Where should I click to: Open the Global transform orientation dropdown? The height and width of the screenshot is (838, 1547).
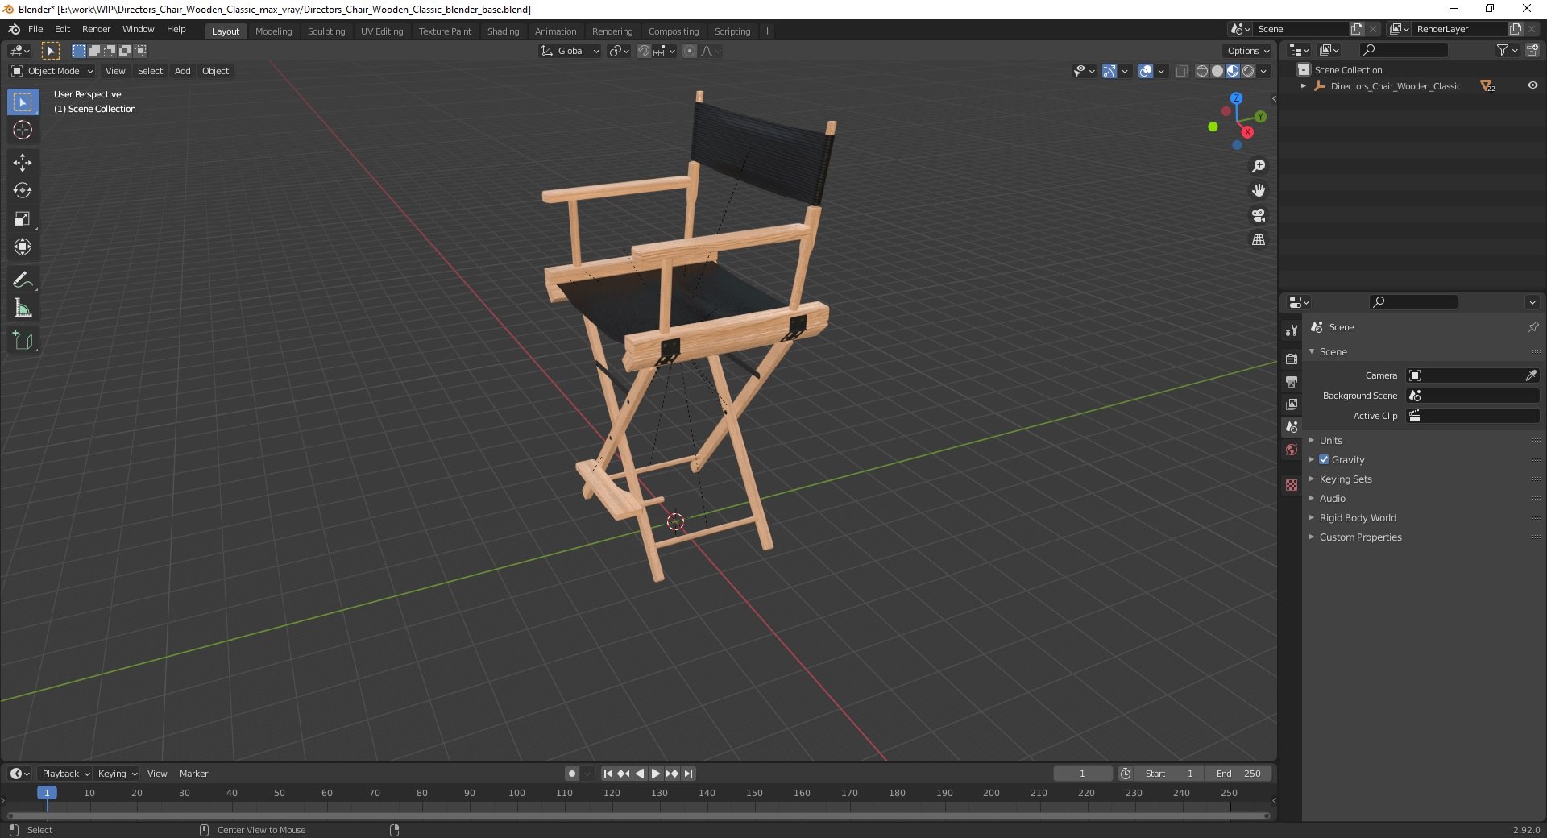570,51
